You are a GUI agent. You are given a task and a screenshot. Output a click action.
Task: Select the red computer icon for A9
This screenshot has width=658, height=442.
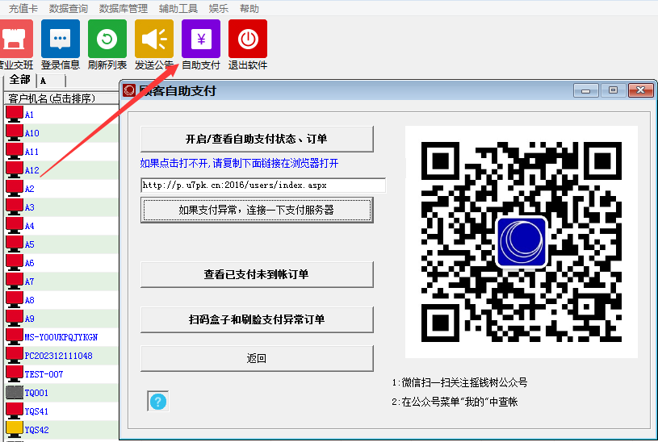tap(15, 319)
